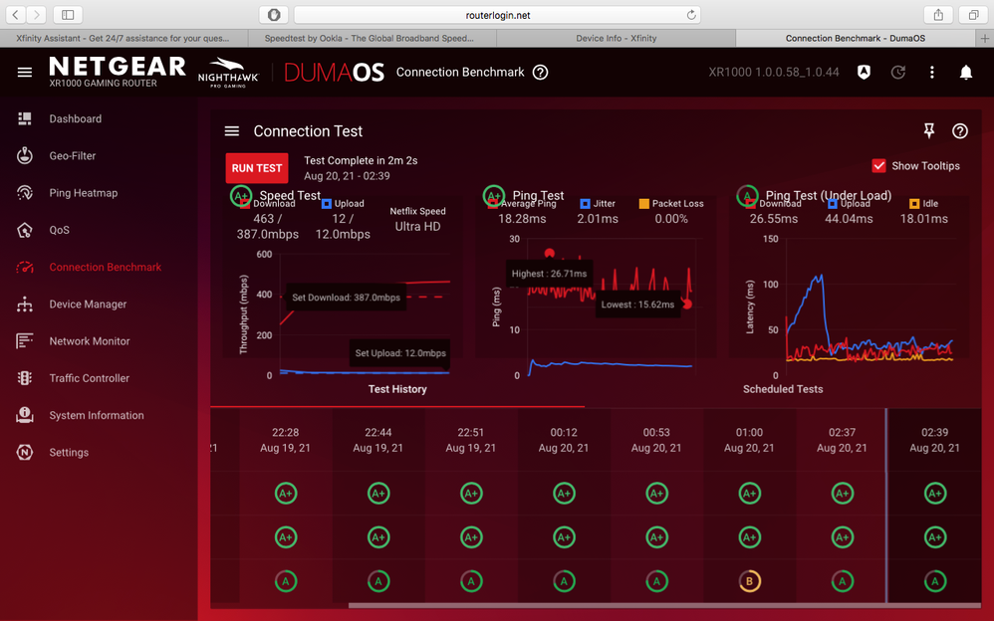Click the A grade badge under 02:37 test

(x=842, y=581)
